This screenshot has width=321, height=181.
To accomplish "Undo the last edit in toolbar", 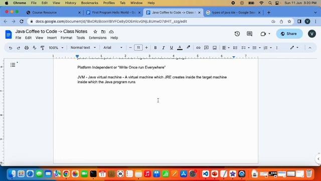I will (x=11, y=48).
